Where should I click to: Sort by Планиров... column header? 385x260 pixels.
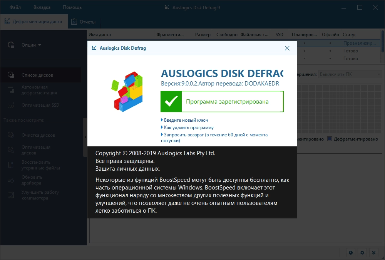(x=304, y=35)
